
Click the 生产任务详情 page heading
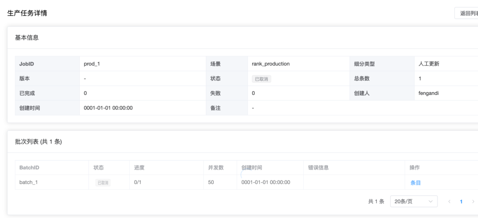pos(27,13)
